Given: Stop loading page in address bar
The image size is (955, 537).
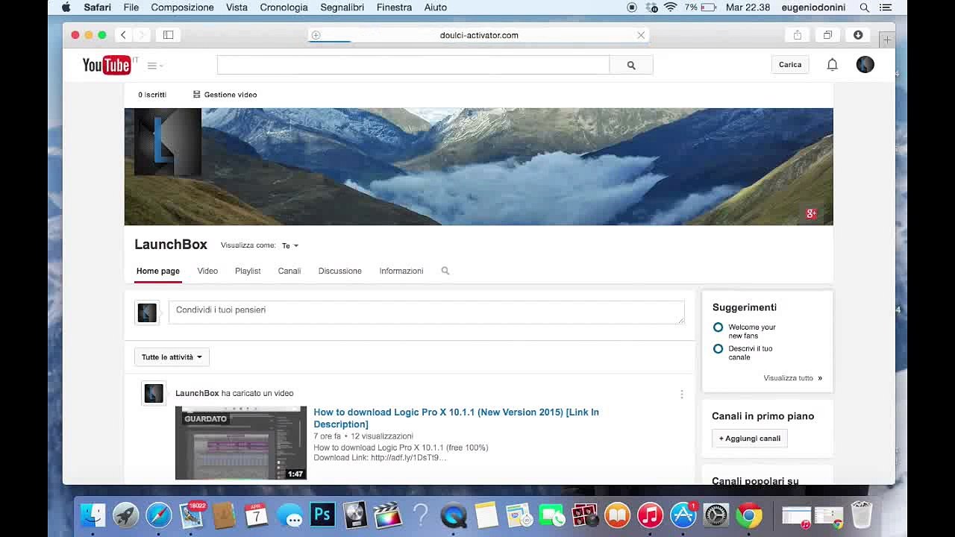Looking at the screenshot, I should (641, 35).
